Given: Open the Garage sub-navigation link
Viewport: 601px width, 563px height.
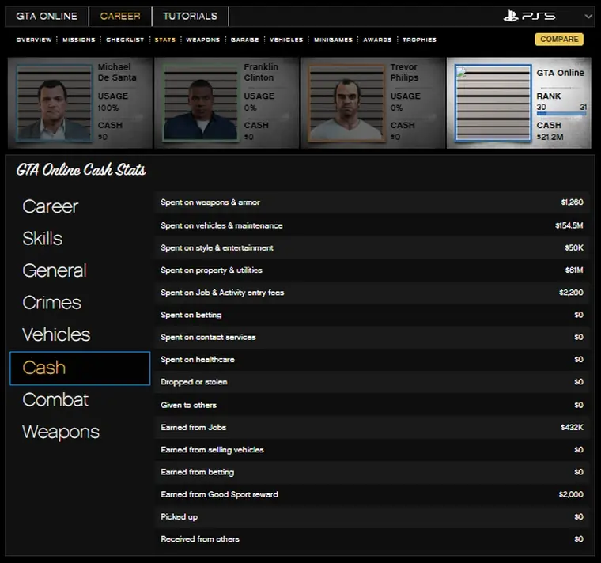Looking at the screenshot, I should tap(244, 40).
